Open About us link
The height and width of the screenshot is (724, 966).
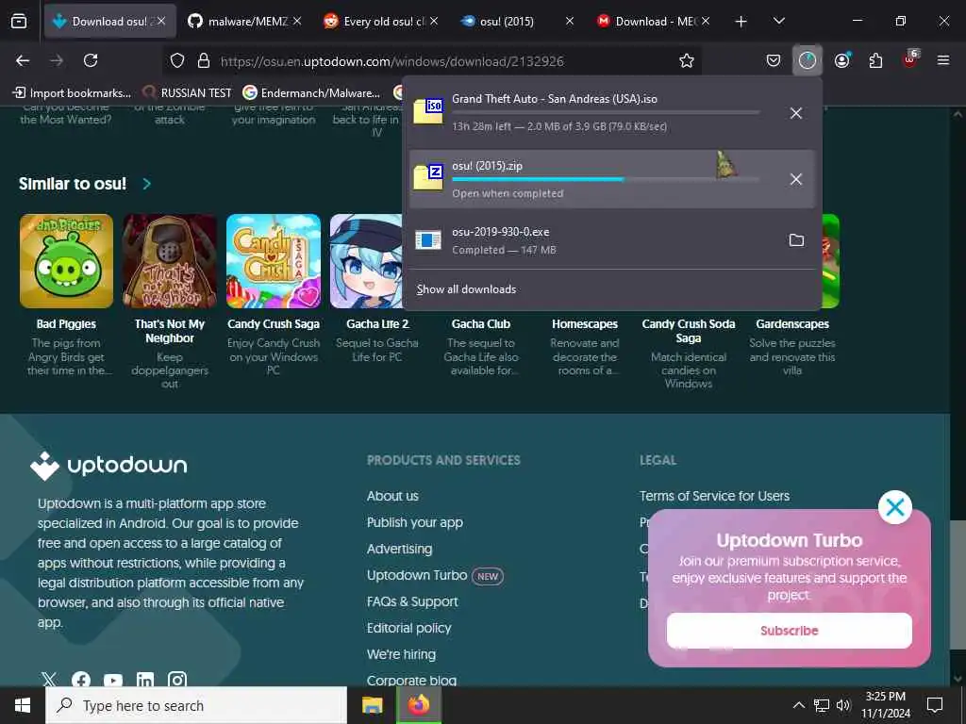click(x=392, y=496)
